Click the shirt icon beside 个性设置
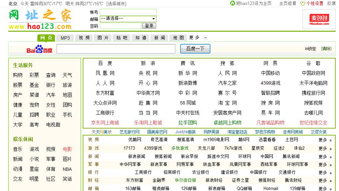 (303, 4)
